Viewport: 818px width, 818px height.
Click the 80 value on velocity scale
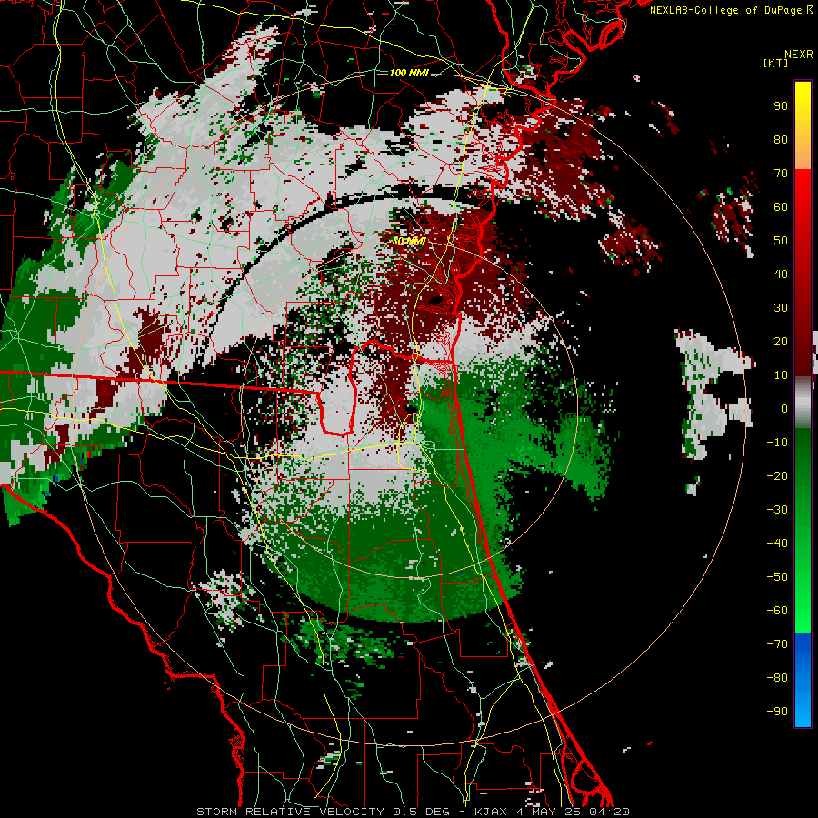(x=781, y=140)
